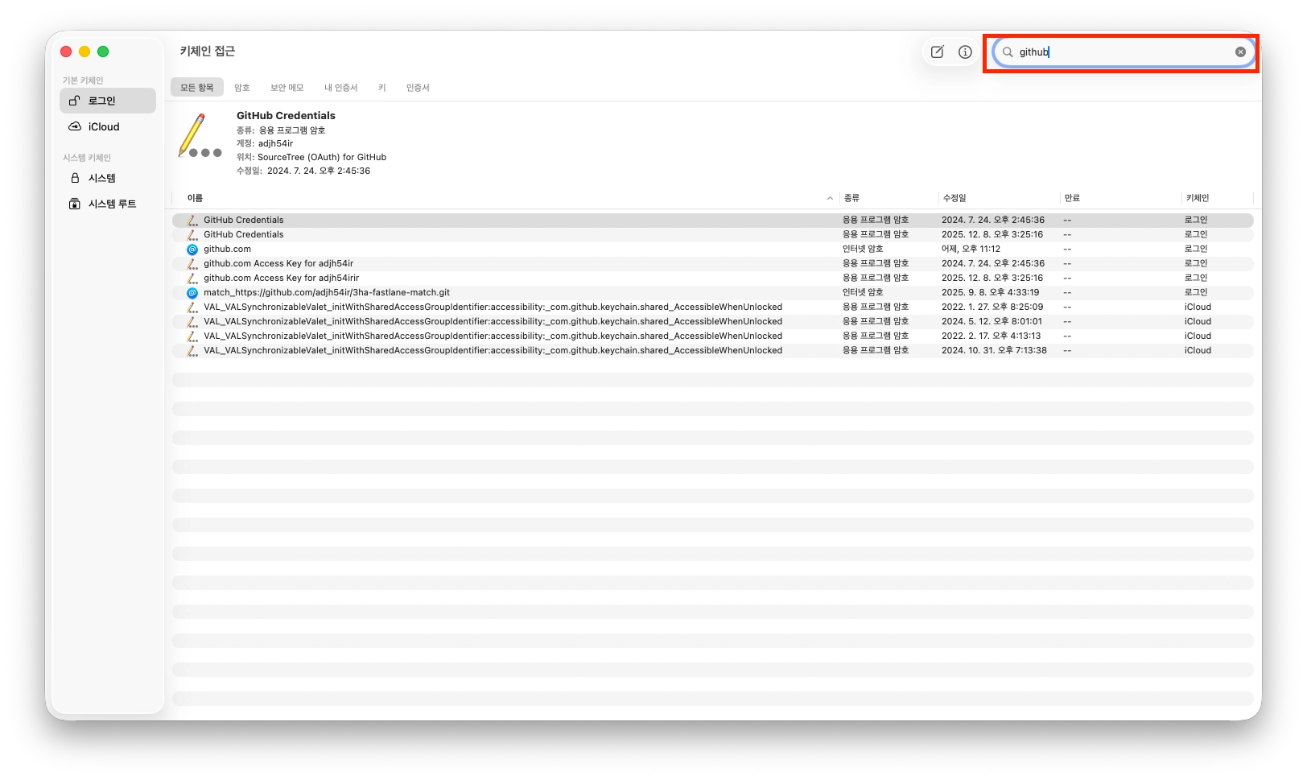The width and height of the screenshot is (1307, 780).
Task: Click "계정: adjh54ir" in the detail header
Action: pyautogui.click(x=265, y=143)
